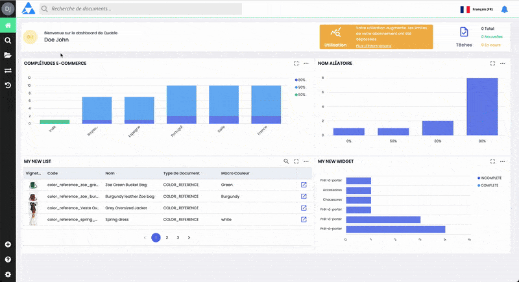519x282 pixels.
Task: Open the folder documents sidebar icon
Action: [8, 55]
